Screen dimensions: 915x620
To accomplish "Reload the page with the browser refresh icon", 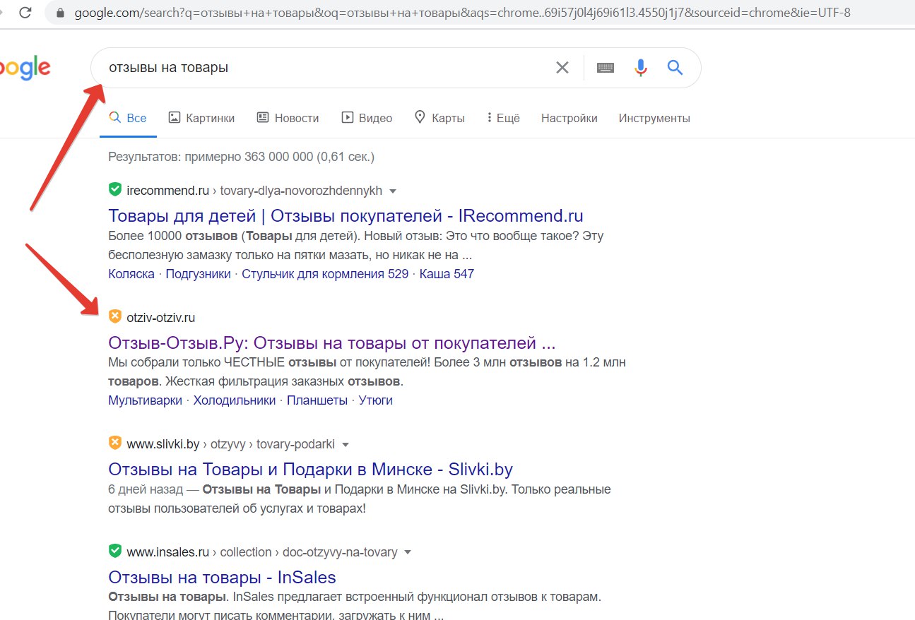I will [x=25, y=13].
